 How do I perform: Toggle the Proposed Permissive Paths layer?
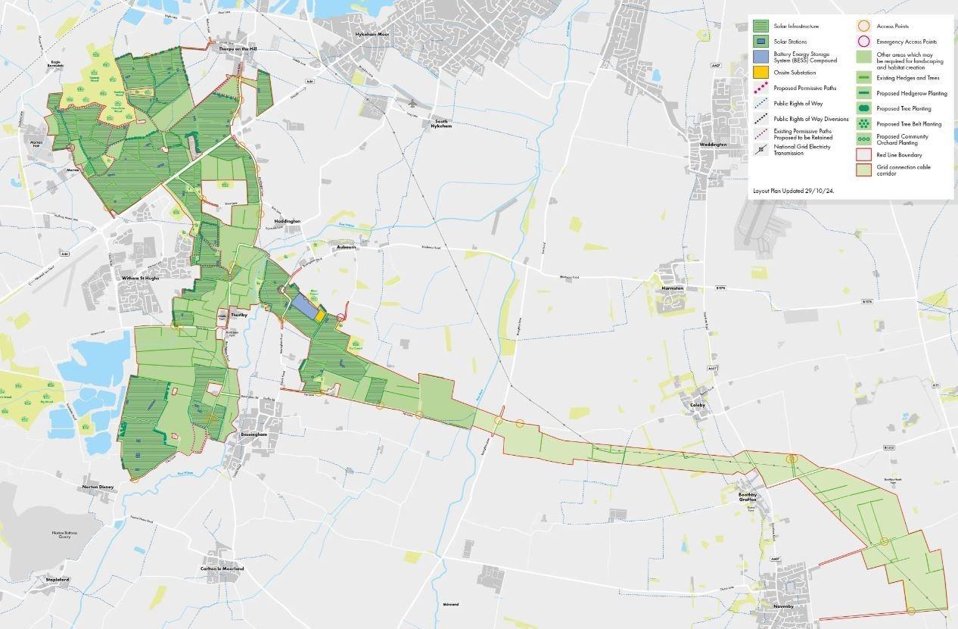[760, 89]
